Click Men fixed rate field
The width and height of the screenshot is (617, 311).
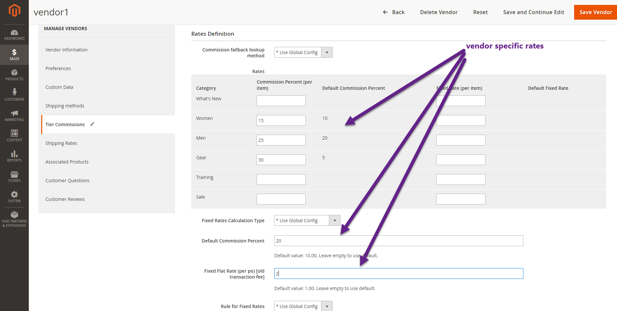click(461, 140)
